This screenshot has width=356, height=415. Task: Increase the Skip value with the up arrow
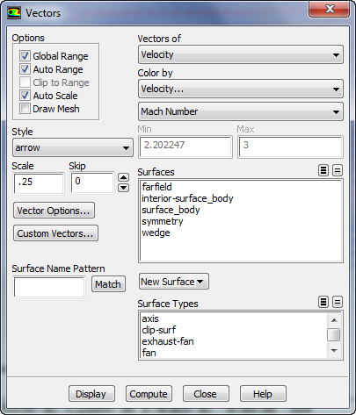(123, 177)
